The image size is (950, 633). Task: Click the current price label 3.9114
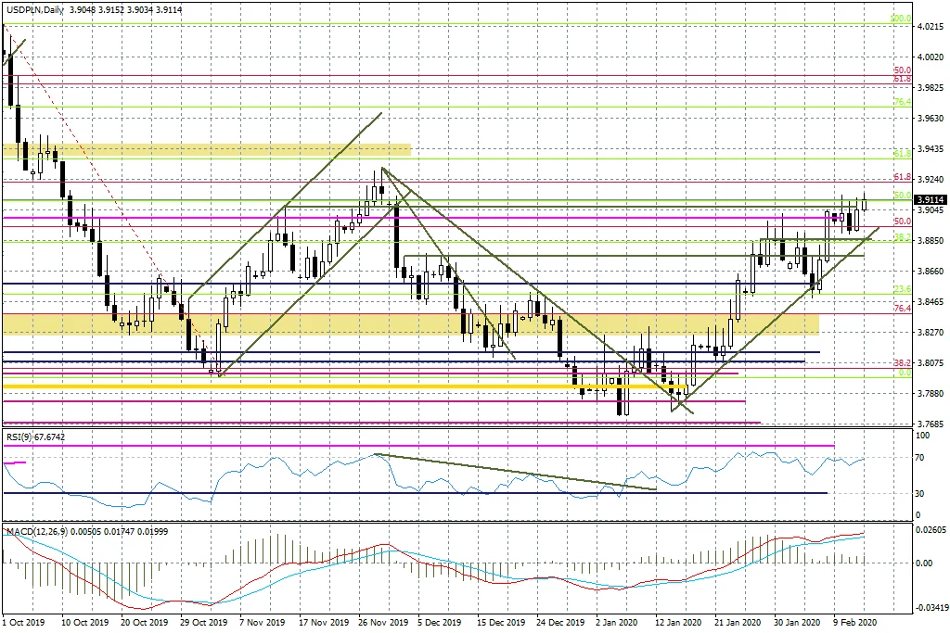tap(930, 199)
